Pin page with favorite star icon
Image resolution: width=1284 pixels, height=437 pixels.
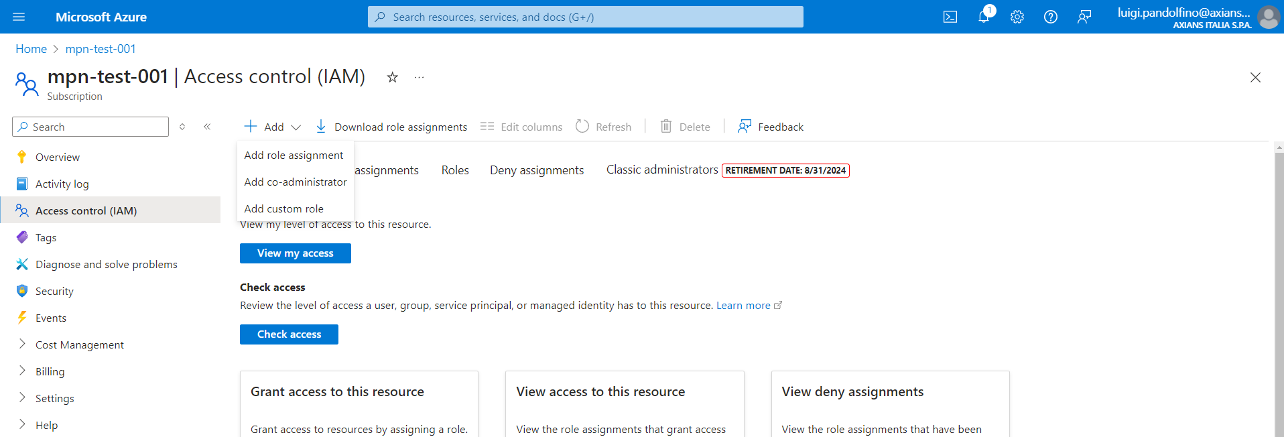coord(393,78)
